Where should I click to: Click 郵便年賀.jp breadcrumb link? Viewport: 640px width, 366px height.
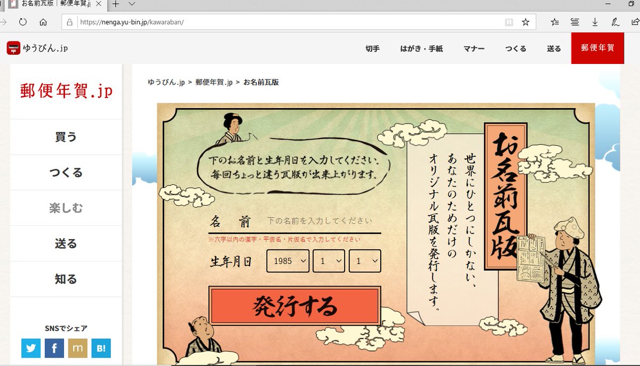pos(214,83)
